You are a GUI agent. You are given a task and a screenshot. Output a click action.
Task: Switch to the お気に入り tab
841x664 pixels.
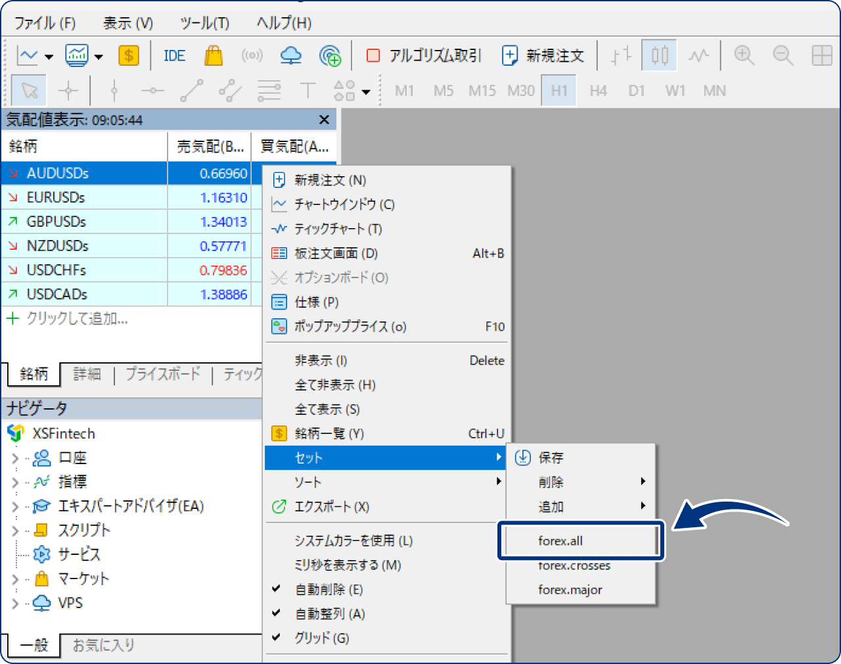point(102,645)
